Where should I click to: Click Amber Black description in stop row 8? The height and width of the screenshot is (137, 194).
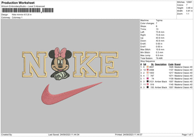tap(161, 88)
